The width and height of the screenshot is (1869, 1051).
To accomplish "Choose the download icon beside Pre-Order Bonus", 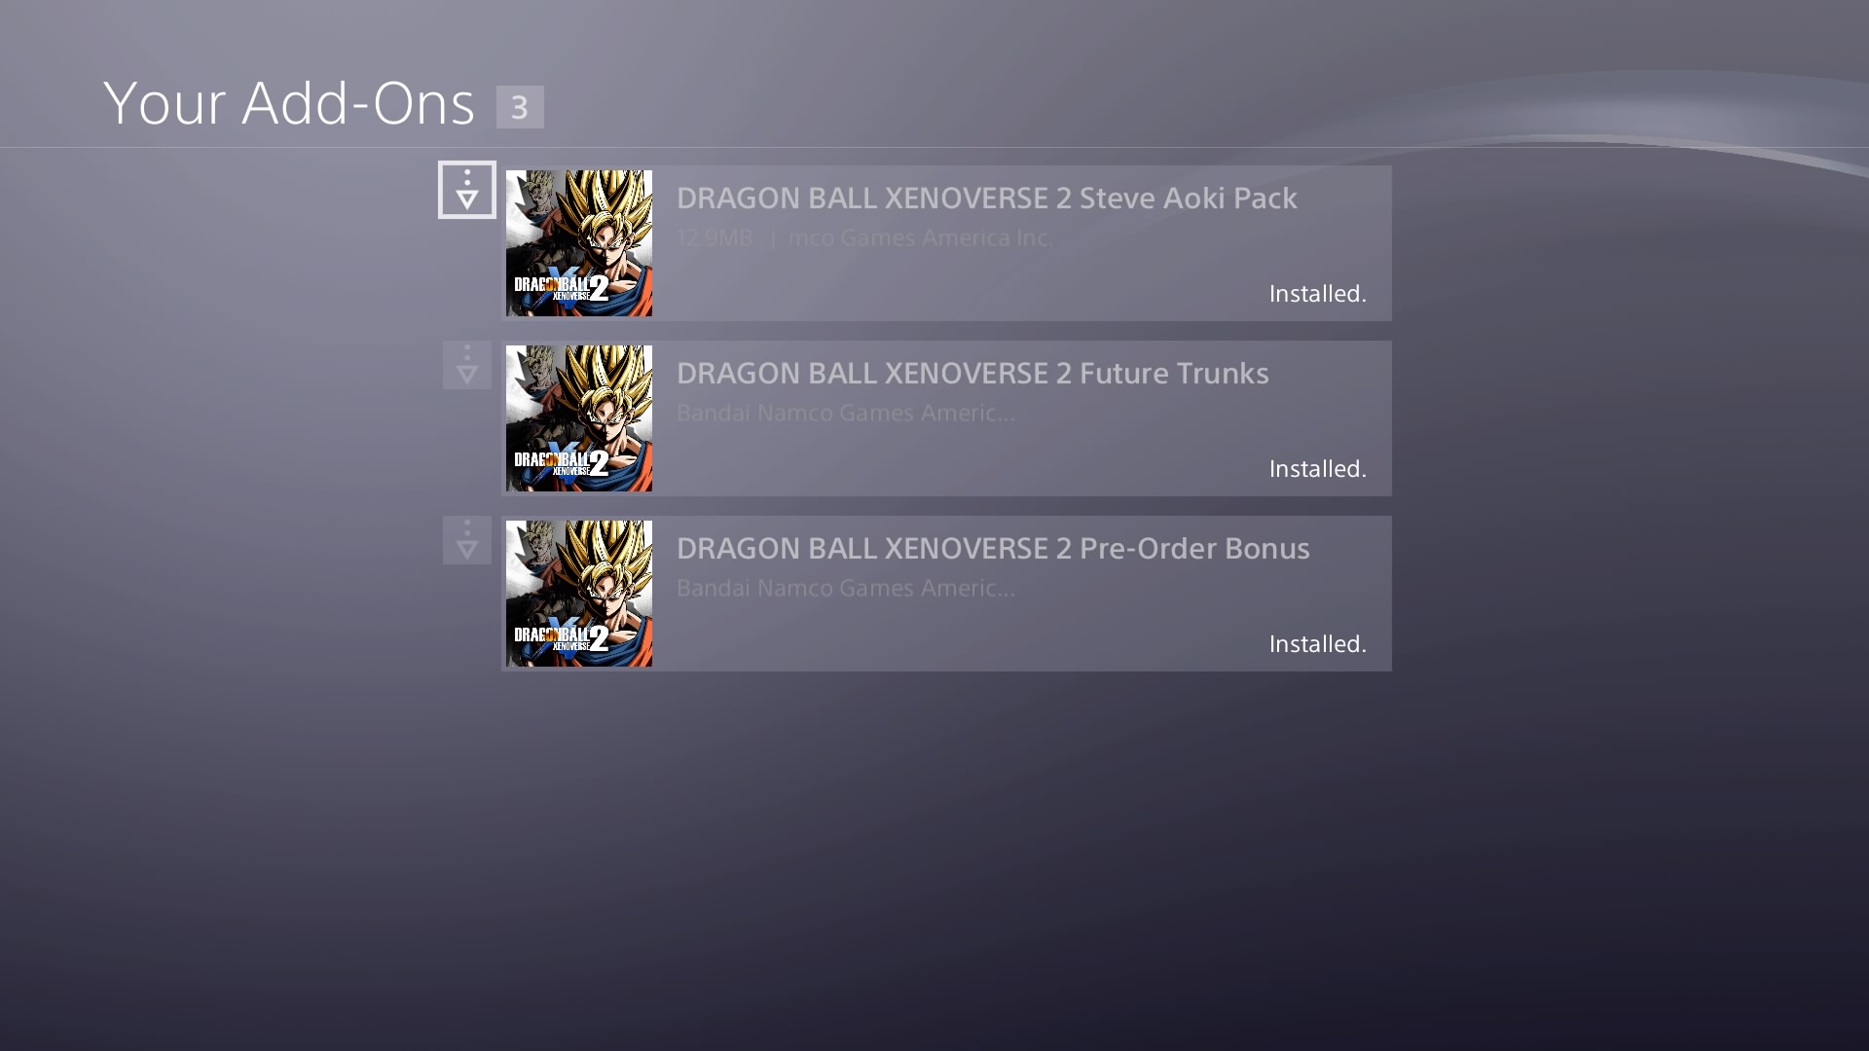I will [x=467, y=540].
